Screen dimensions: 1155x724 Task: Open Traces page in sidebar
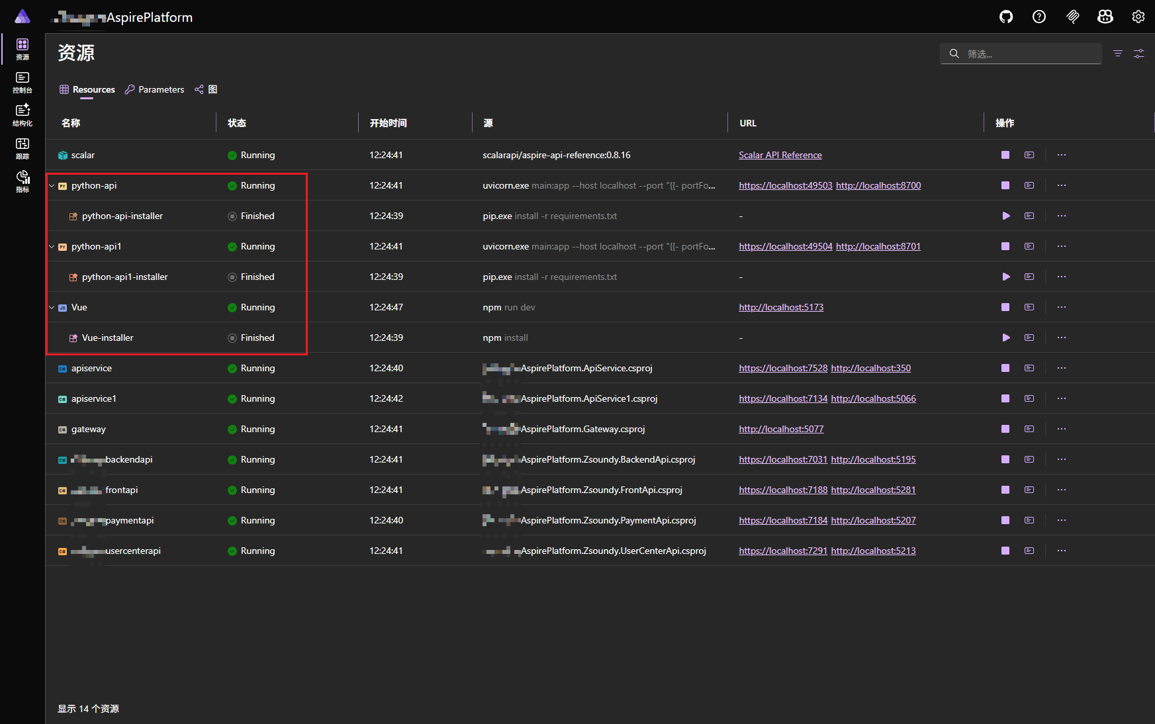point(23,148)
